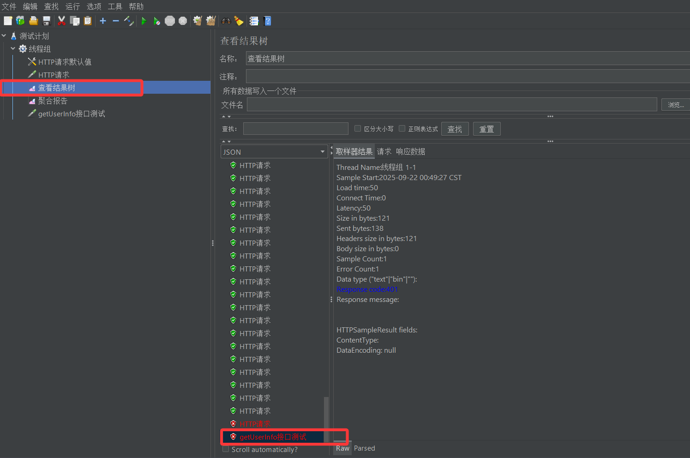Screen dimensions: 690x458
Task: Click the Thread Name:线程组 1-1 line
Action: point(376,168)
